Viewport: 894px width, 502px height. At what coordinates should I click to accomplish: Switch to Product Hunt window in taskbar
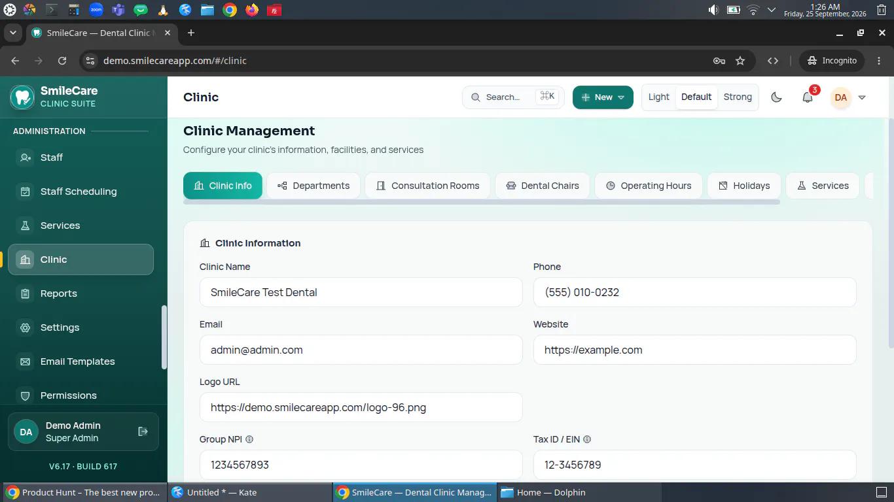point(84,492)
